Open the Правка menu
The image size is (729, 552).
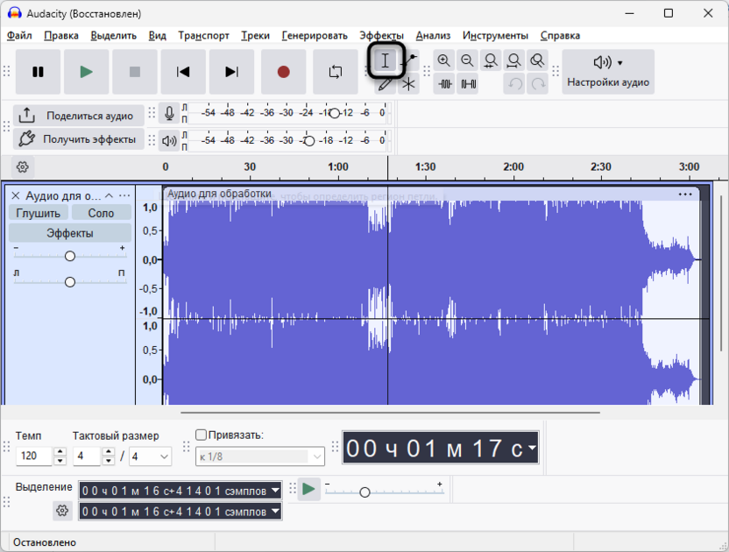click(61, 35)
